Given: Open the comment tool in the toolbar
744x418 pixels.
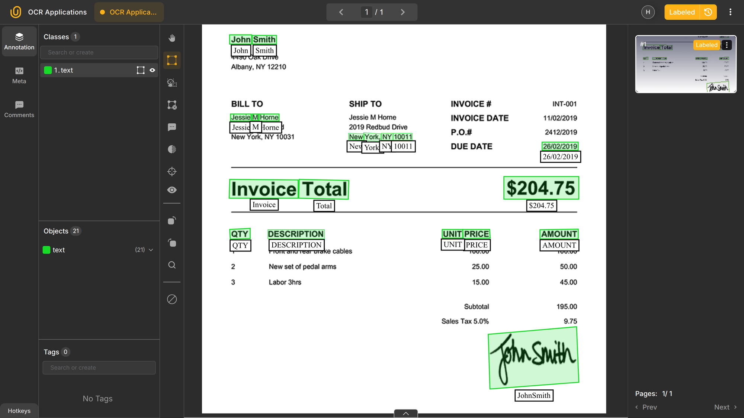Looking at the screenshot, I should tap(172, 127).
